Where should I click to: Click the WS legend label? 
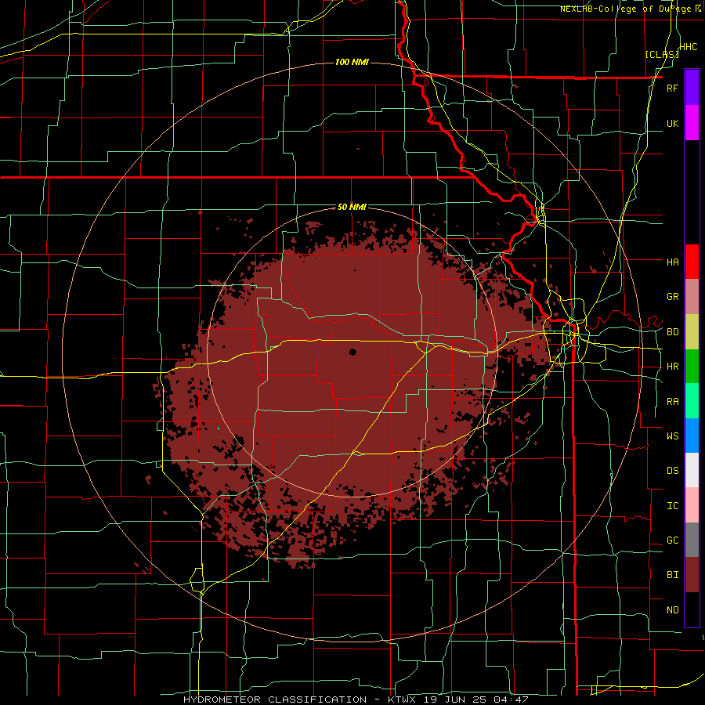click(672, 436)
